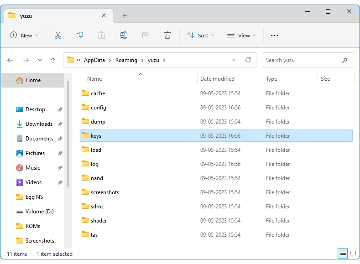Viewport: 360px width, 264px height.
Task: Click the tas folder icon
Action: tap(85, 234)
